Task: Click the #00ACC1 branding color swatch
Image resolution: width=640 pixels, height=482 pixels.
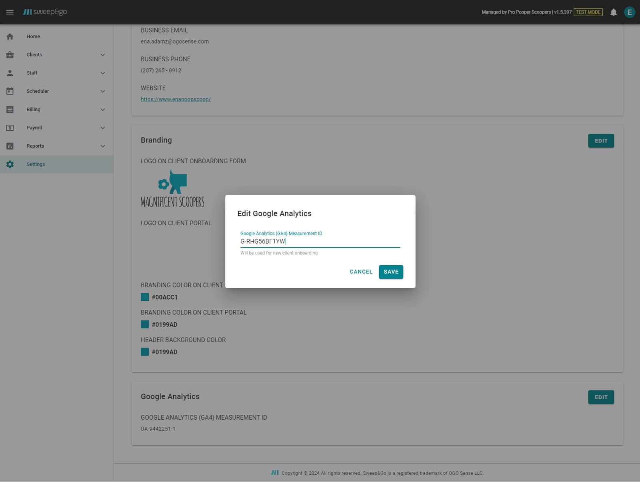Action: coord(145,297)
